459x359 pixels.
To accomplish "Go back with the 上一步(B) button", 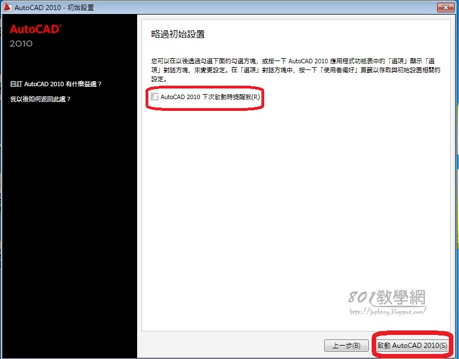I will [x=346, y=346].
